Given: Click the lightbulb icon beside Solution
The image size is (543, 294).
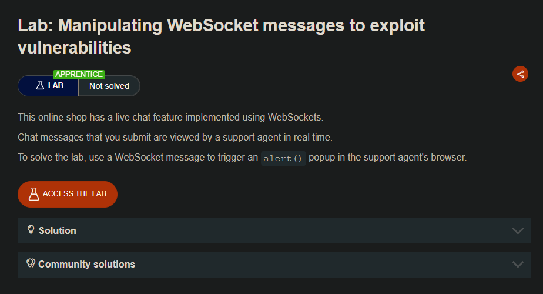Looking at the screenshot, I should pos(31,230).
